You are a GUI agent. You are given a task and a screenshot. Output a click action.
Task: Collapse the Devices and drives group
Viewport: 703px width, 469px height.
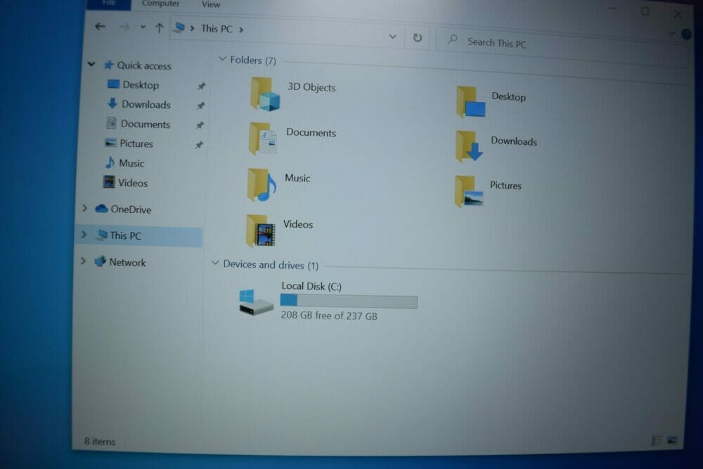coord(215,263)
